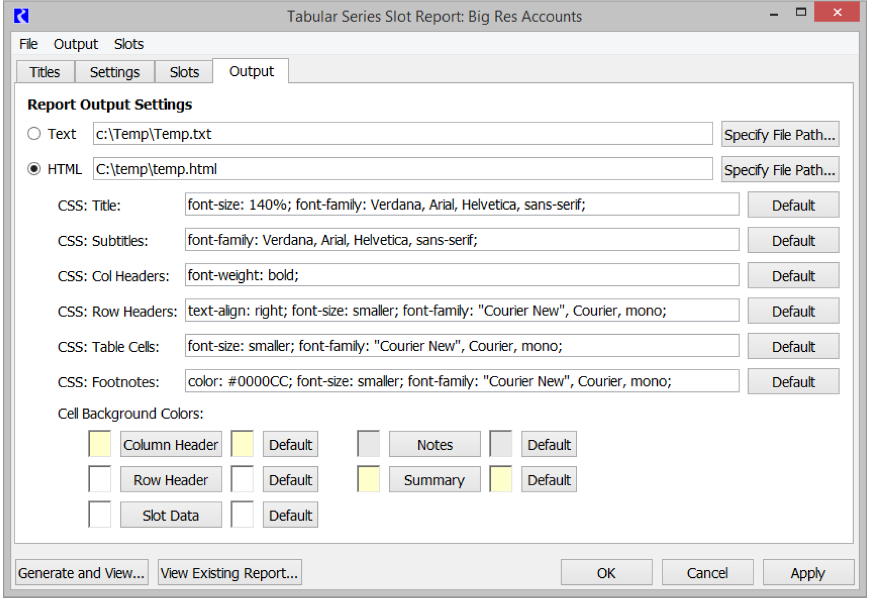Screen dimensions: 870x600
Task: Click Specify File Path for HTML output
Action: pos(780,170)
